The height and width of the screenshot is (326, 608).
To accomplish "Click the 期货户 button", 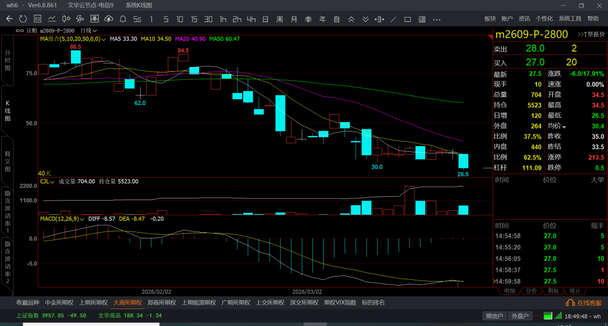I will click(x=494, y=316).
